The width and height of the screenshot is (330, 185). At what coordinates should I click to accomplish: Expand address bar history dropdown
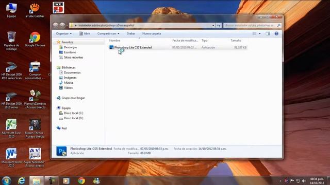click(x=213, y=25)
